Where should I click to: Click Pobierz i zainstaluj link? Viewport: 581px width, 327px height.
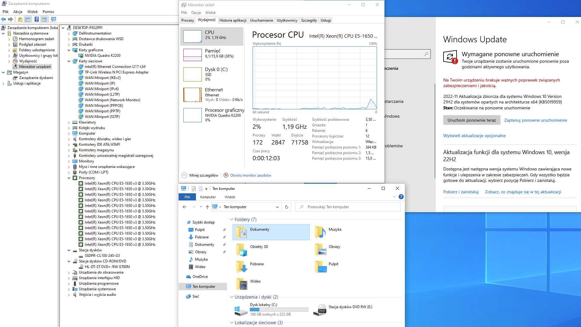click(x=461, y=192)
